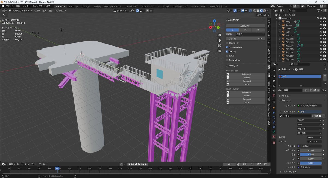Open the 座標系 正方向 dropdown

(250, 35)
